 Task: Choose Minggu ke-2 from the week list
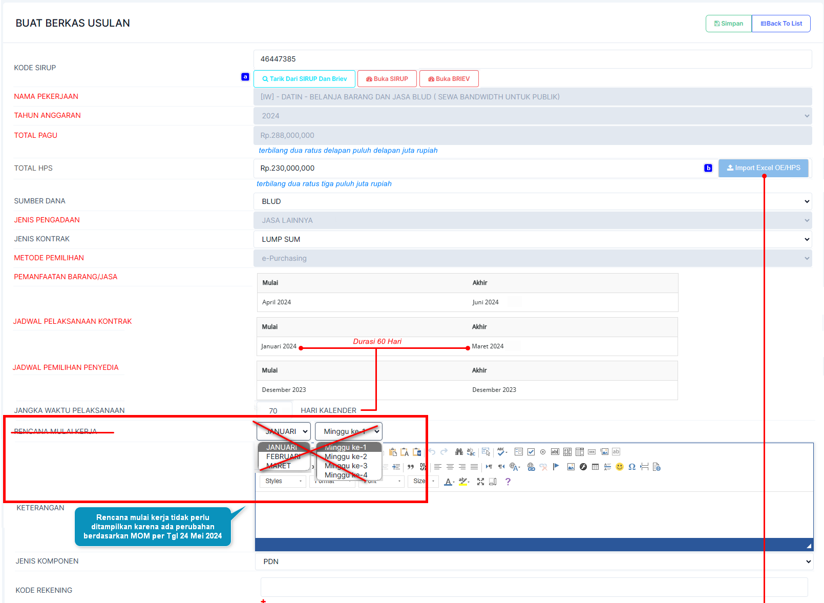349,456
